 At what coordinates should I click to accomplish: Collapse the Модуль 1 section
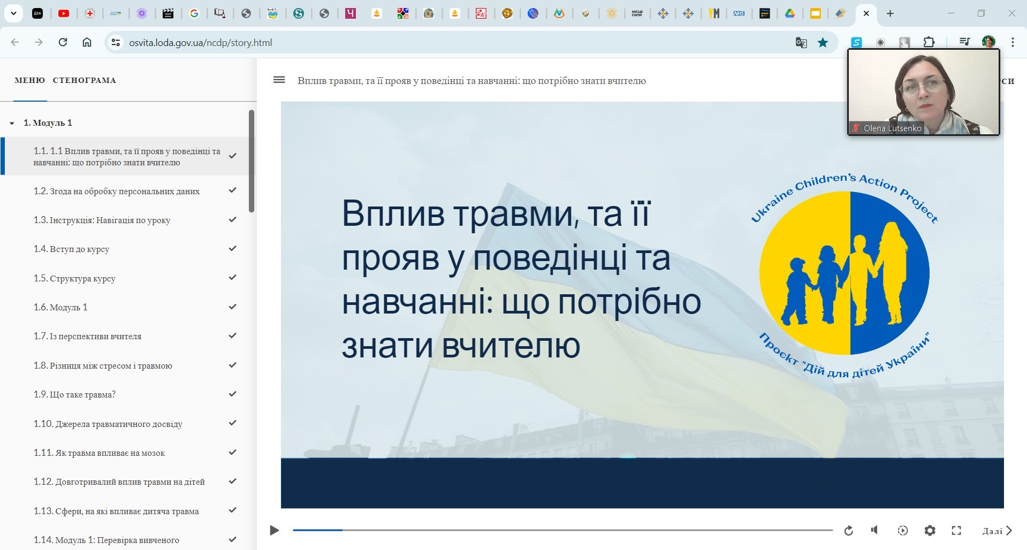click(12, 123)
